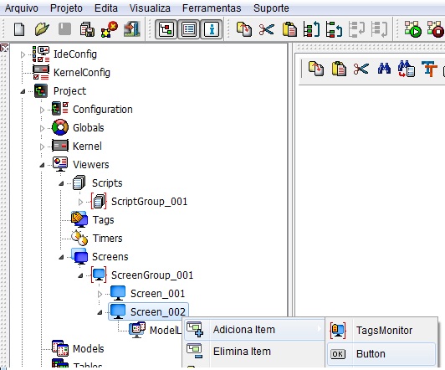Choose Elimina Item in context menu
The image size is (445, 370).
coord(254,352)
